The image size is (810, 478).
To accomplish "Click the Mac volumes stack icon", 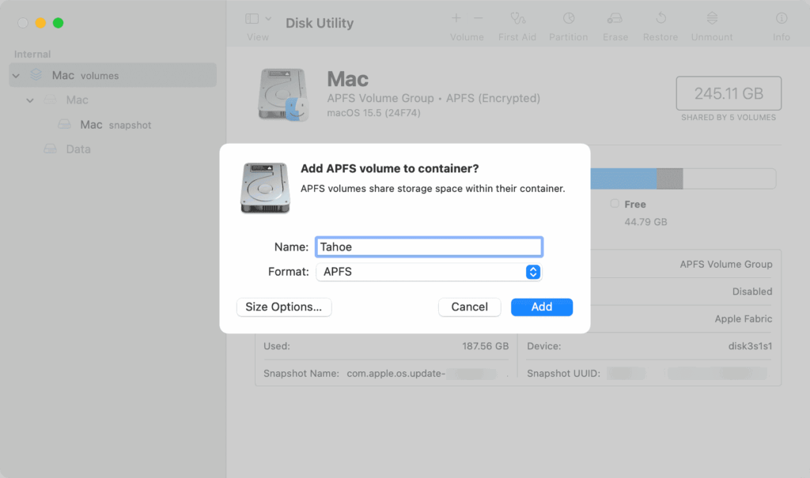I will pyautogui.click(x=36, y=75).
